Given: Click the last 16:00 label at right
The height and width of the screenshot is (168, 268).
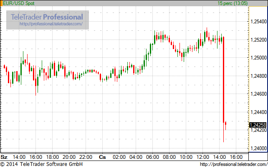Looking at the screenshot, I should click(x=236, y=157).
